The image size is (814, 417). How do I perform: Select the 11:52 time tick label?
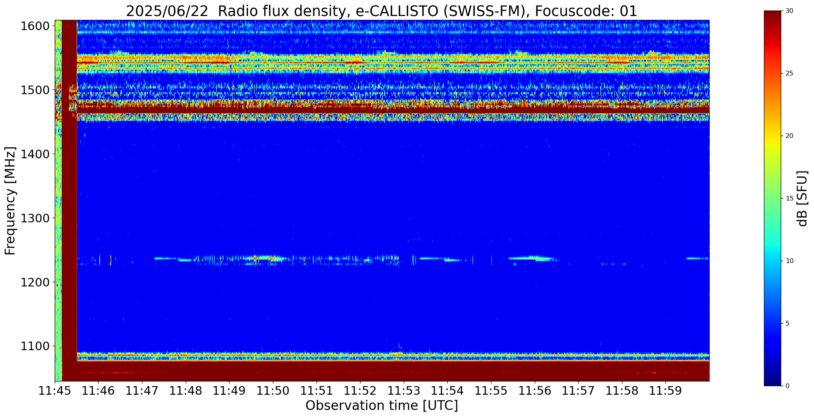[x=360, y=391]
